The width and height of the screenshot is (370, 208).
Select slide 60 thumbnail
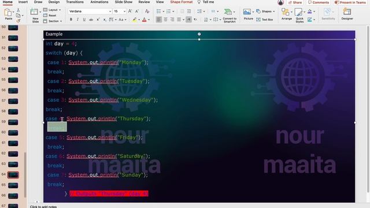tap(13, 132)
